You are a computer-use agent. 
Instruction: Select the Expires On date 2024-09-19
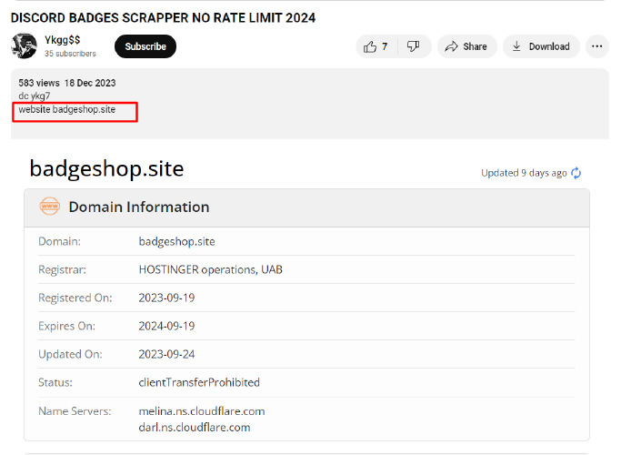point(166,326)
